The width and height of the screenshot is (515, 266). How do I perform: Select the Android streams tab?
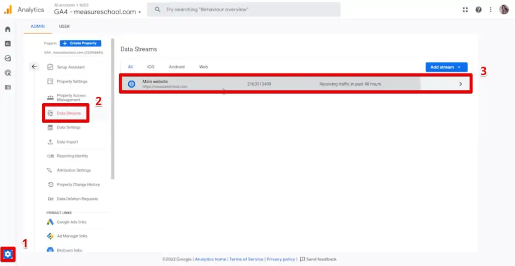click(177, 67)
